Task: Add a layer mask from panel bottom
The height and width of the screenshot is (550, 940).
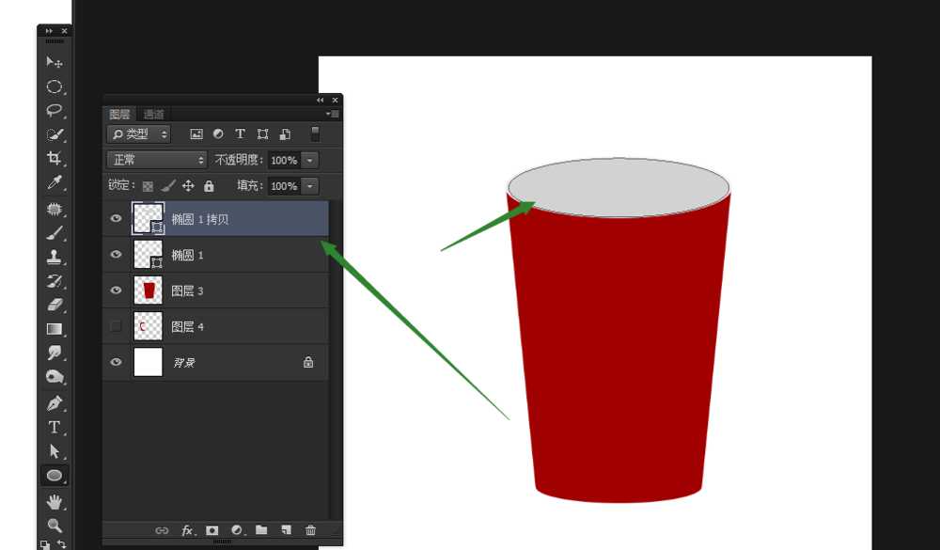Action: tap(212, 530)
